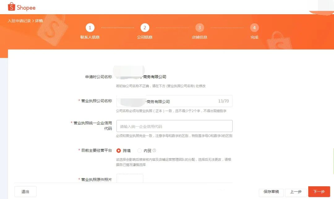
Task: Select step 3 circle 店铺信息
Action: [x=199, y=28]
